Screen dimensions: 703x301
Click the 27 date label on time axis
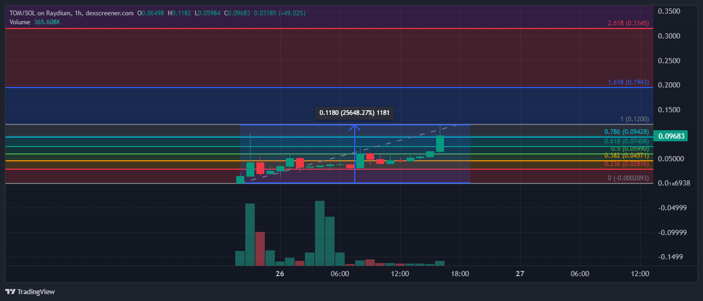(x=520, y=274)
